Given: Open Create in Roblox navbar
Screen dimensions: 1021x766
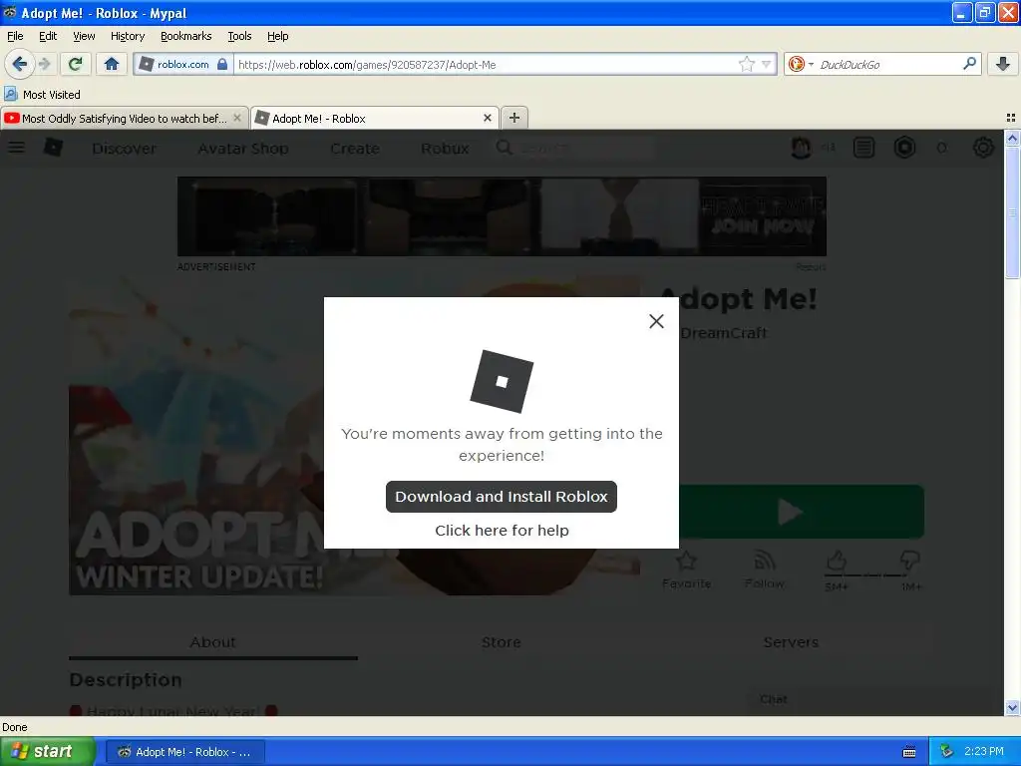Looking at the screenshot, I should [354, 149].
